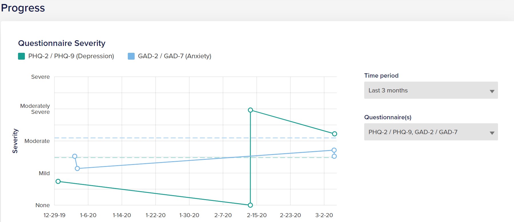Click the green PHQ-2 / PHQ-9 legend swatch
The height and width of the screenshot is (222, 514).
(21, 56)
